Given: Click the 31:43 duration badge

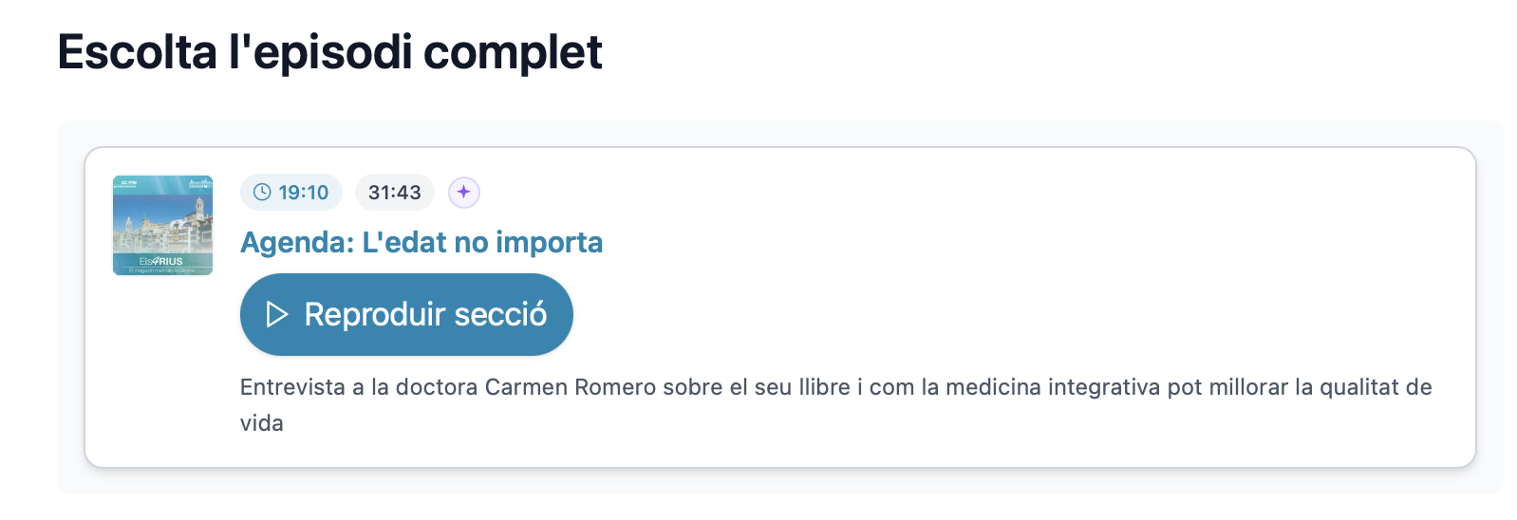Looking at the screenshot, I should (394, 193).
